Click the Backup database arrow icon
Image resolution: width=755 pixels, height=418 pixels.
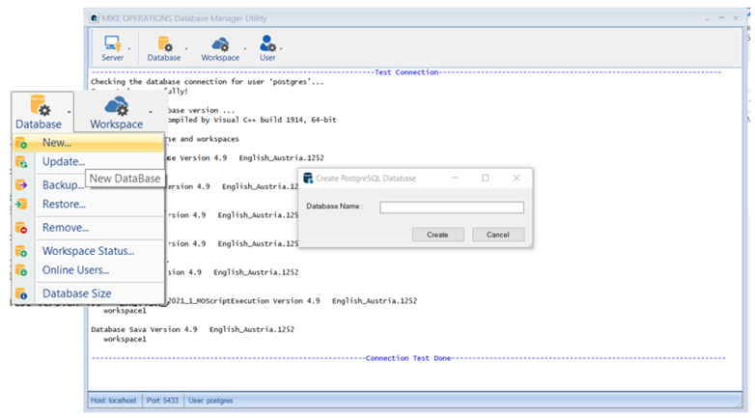21,185
